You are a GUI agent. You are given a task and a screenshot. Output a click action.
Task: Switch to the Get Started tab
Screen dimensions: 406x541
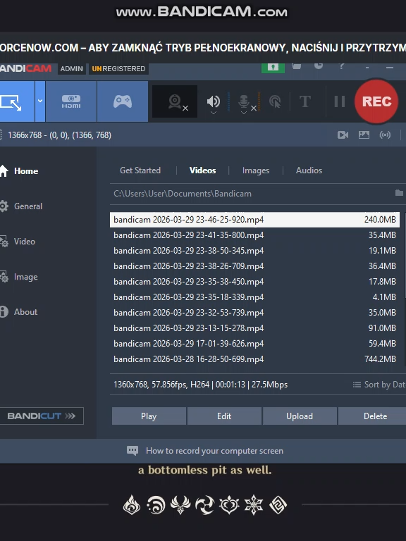[x=140, y=170]
